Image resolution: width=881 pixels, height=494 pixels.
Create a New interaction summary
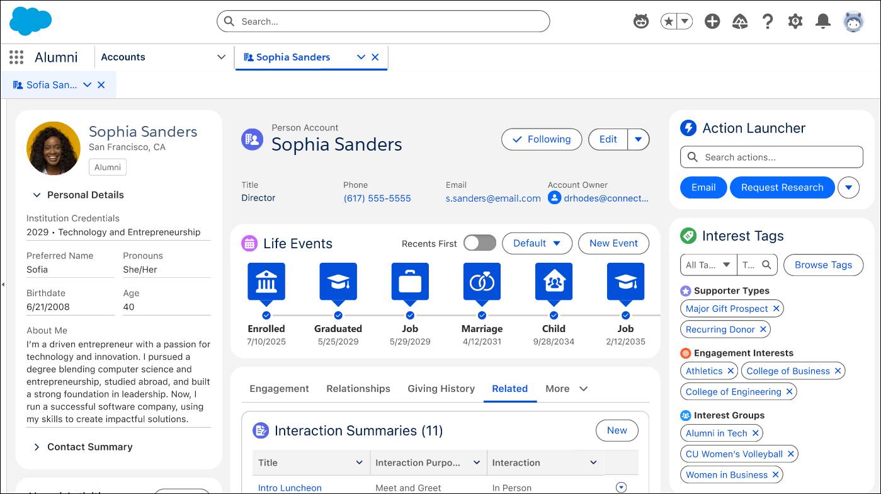pos(617,431)
